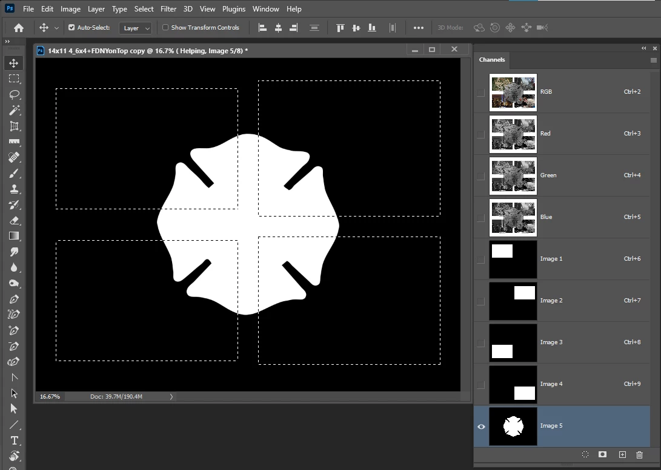Viewport: 661px width, 470px height.
Task: Expand the toolbox double-arrow
Action: pos(7,41)
